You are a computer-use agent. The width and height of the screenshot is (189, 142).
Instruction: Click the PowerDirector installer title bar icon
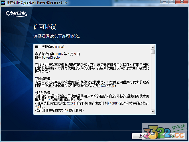(x=3, y=3)
